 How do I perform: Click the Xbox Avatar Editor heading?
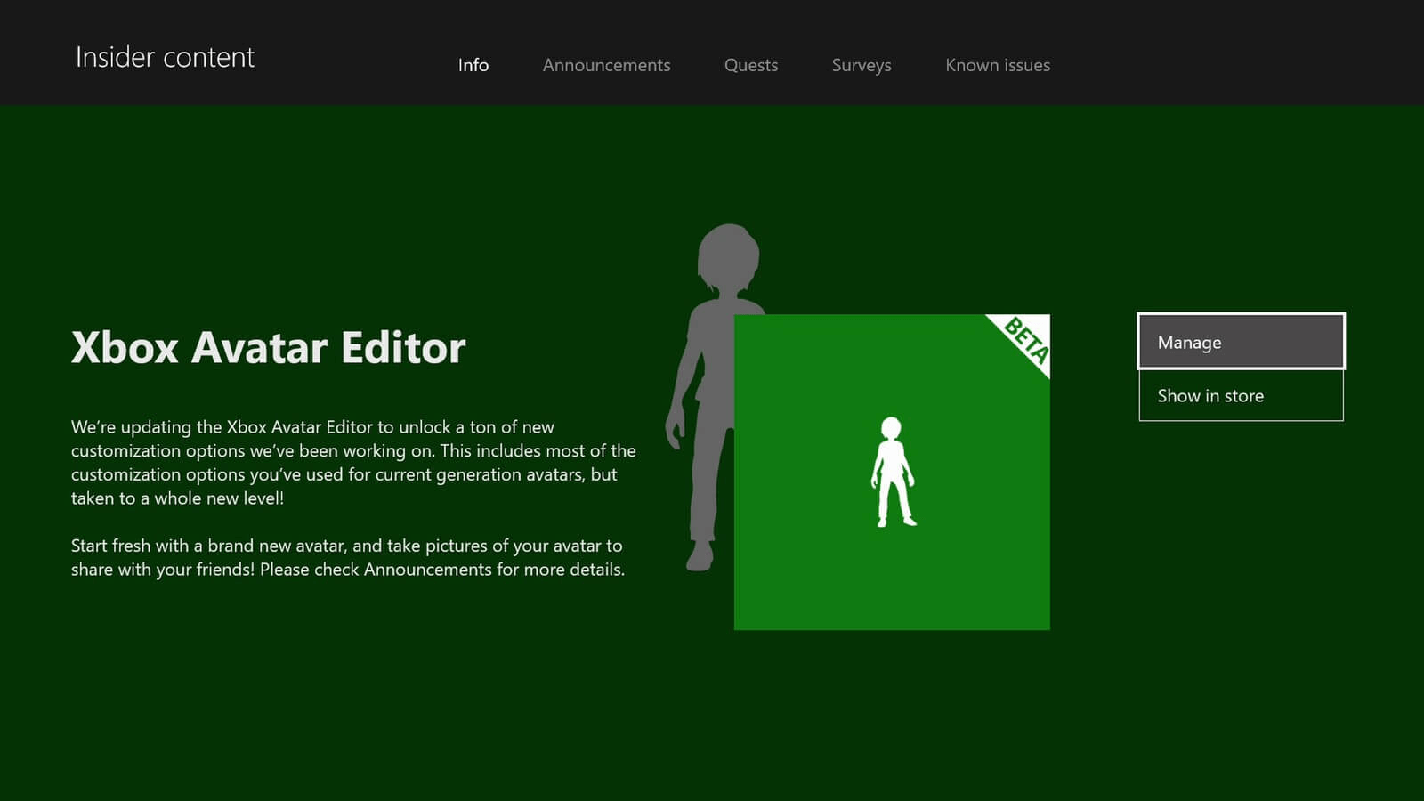click(x=268, y=347)
